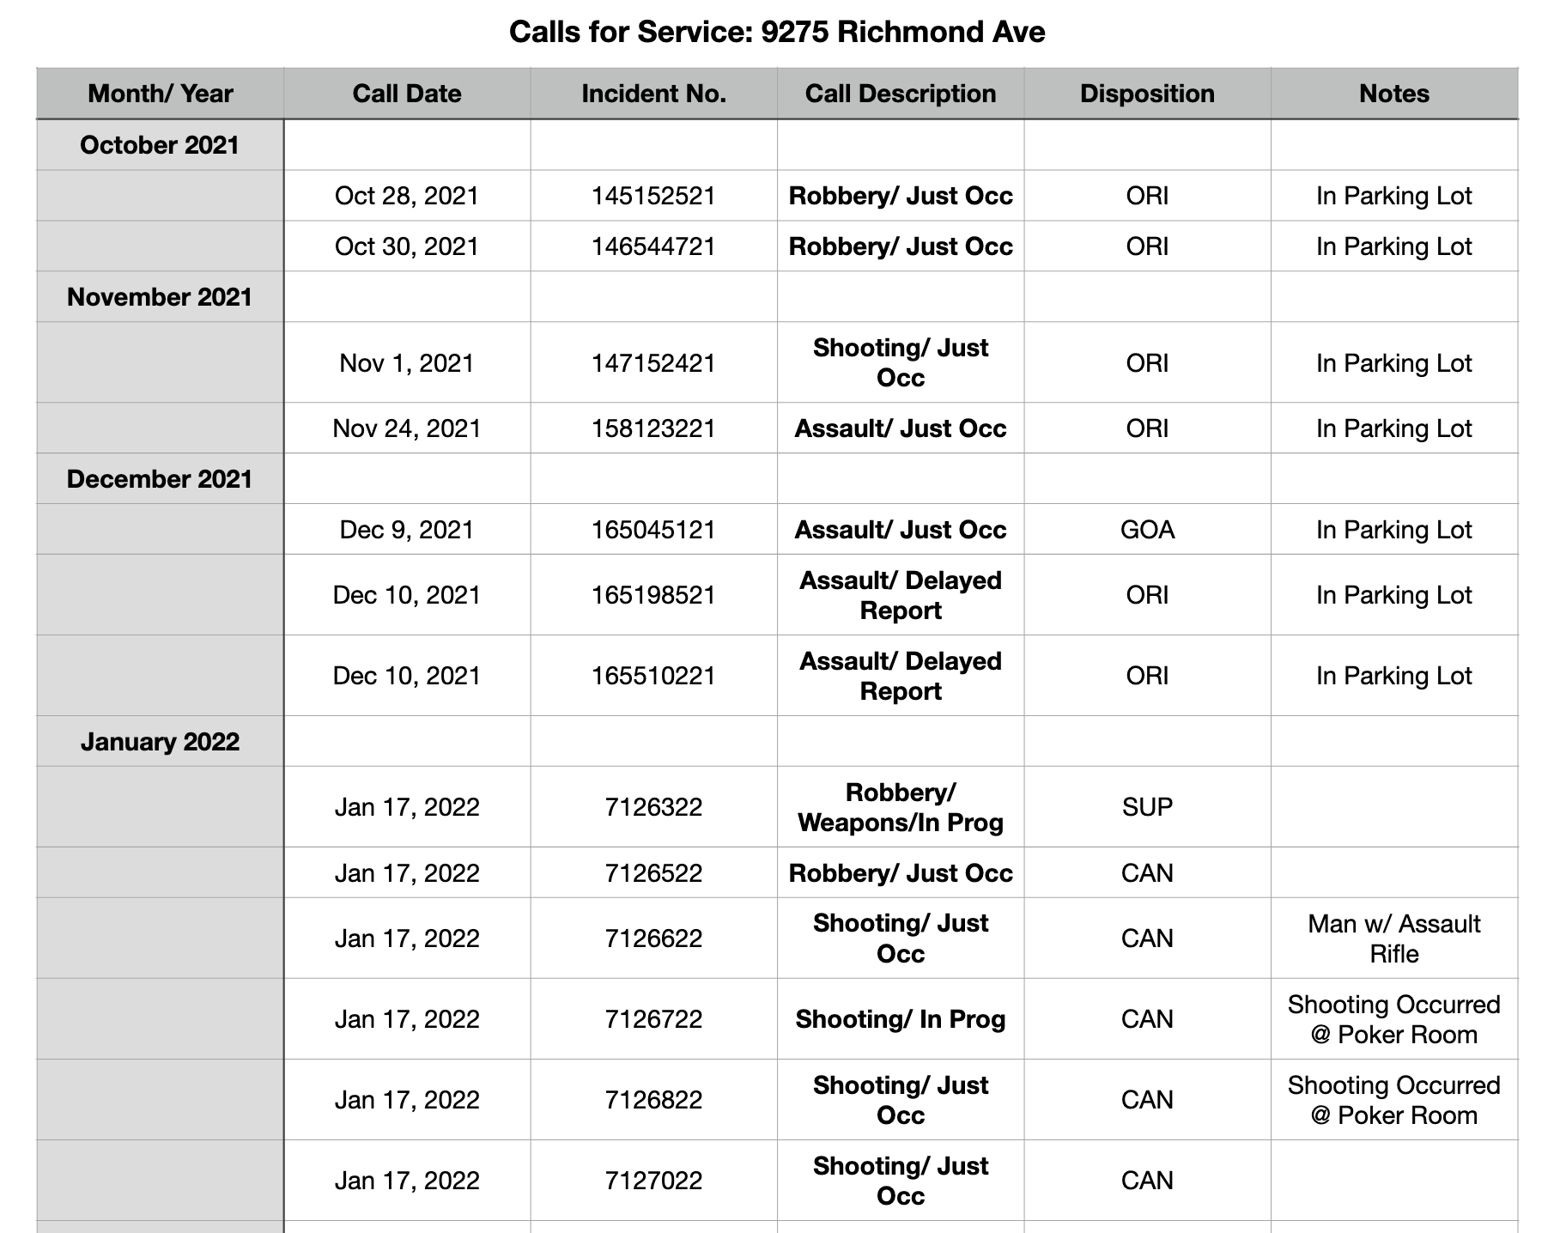Click incident number 147152421
This screenshot has height=1233, width=1566.
click(653, 363)
